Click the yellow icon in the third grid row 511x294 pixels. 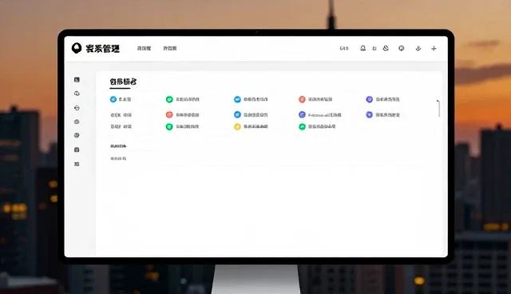[x=237, y=127]
